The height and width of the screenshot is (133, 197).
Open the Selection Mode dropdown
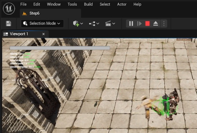pos(42,24)
